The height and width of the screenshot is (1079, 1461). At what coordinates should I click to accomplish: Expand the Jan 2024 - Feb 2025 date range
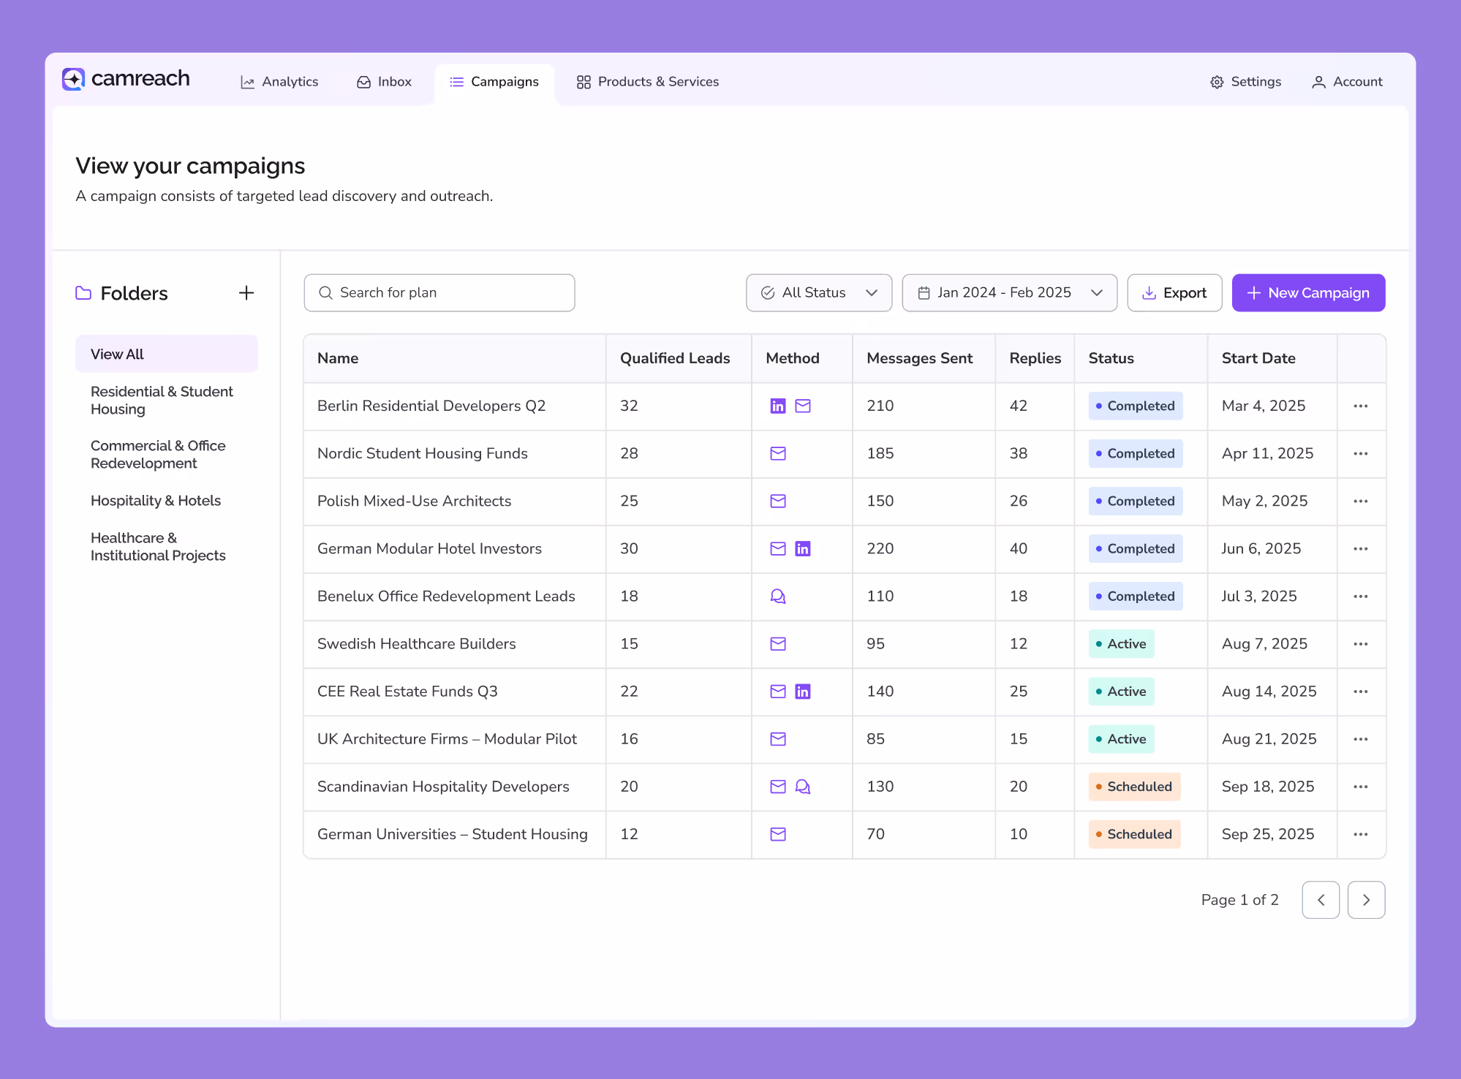1008,293
